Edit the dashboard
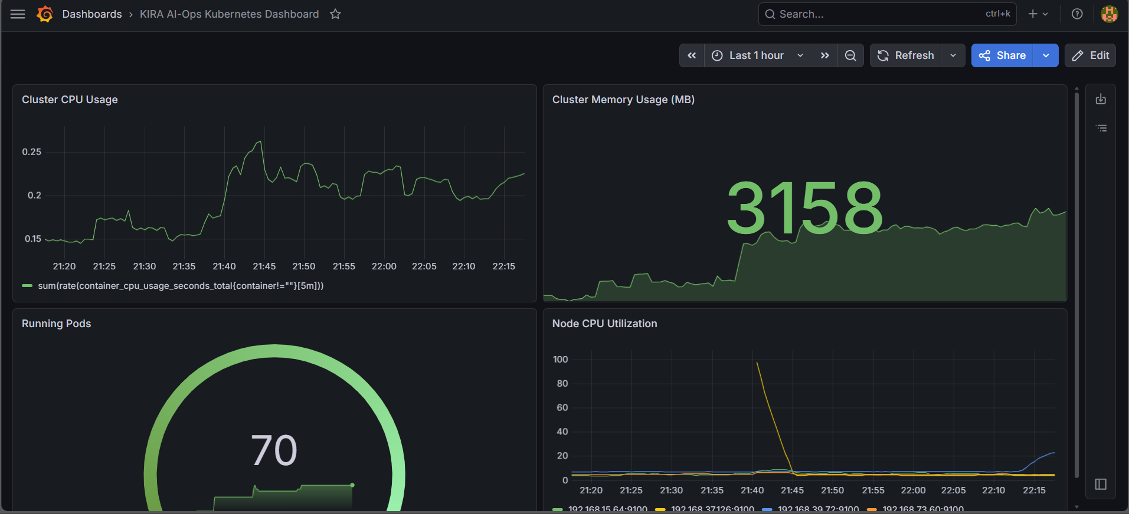Image resolution: width=1129 pixels, height=514 pixels. pos(1090,55)
